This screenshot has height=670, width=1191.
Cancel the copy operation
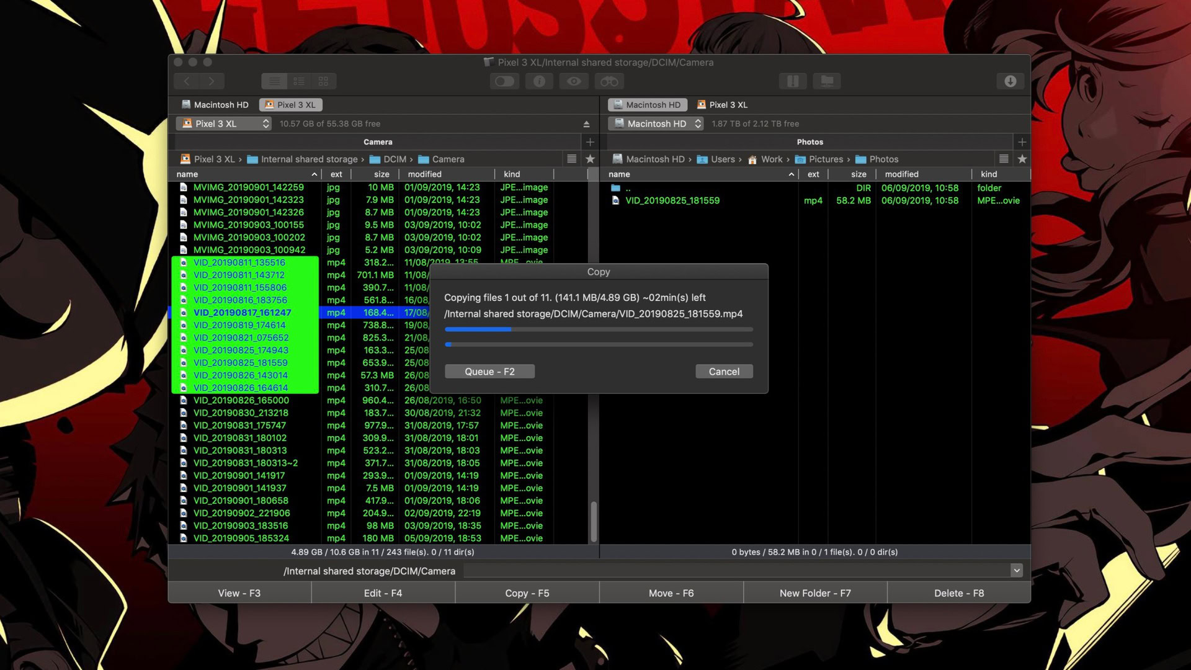coord(724,372)
